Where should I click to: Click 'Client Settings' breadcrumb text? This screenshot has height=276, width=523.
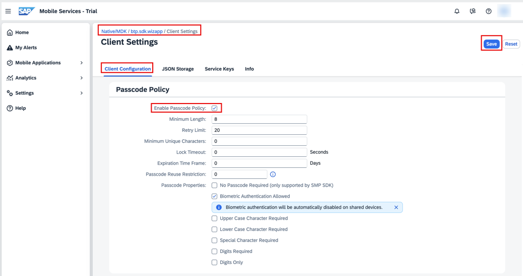pyautogui.click(x=182, y=31)
